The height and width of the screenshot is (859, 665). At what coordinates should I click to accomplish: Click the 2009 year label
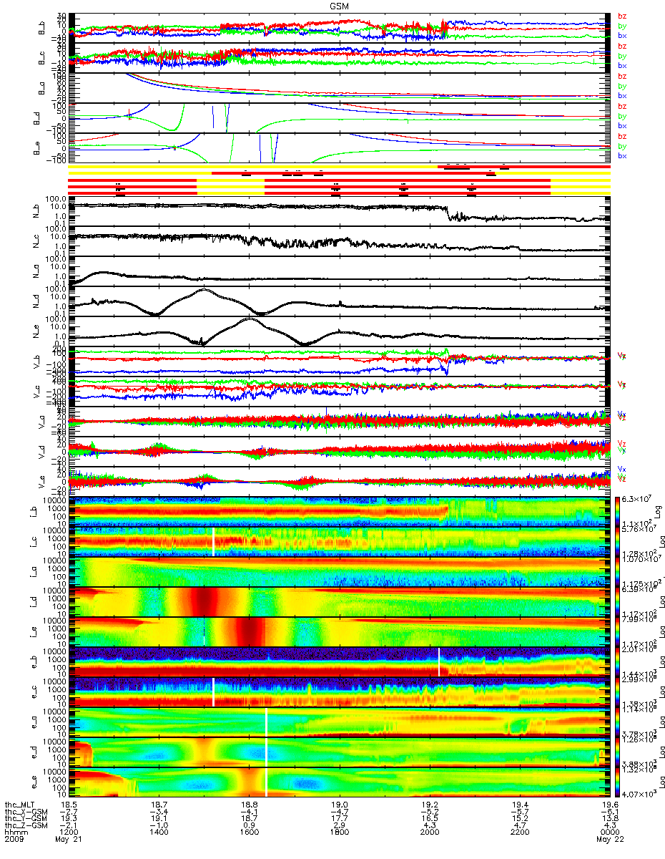16,840
